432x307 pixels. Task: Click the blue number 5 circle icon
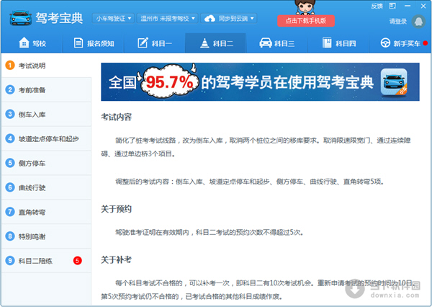click(x=10, y=163)
